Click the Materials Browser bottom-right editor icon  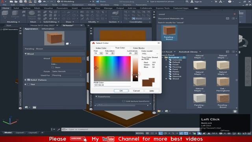tap(235, 111)
